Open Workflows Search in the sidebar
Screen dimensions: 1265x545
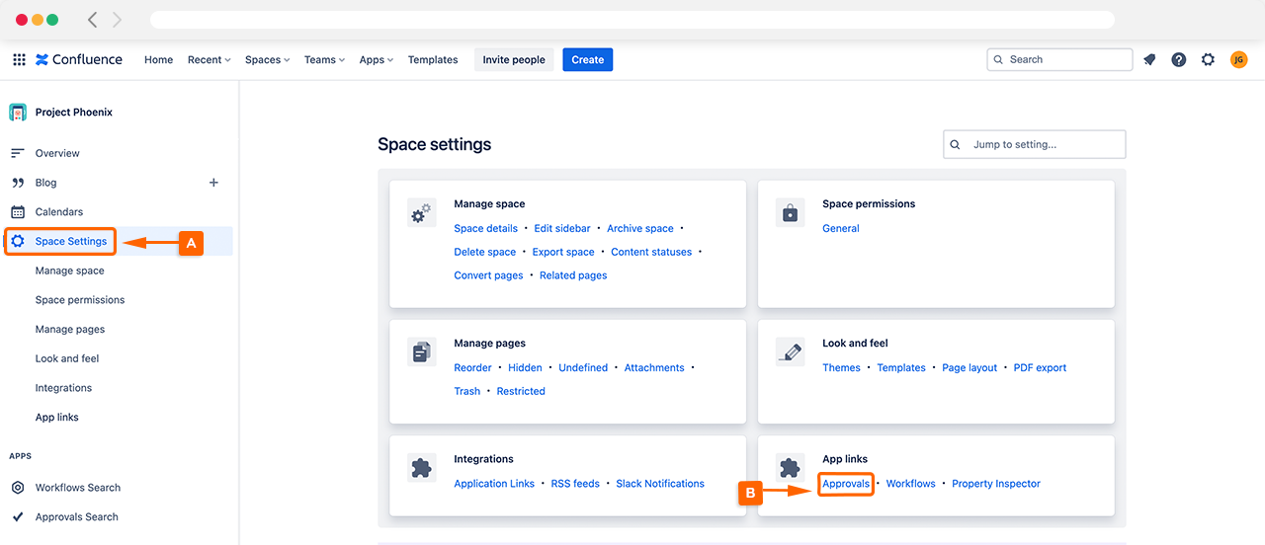77,488
